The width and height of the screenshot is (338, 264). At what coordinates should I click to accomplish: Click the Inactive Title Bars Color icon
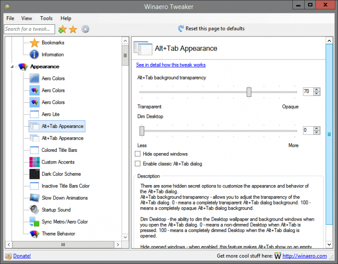tap(34, 186)
